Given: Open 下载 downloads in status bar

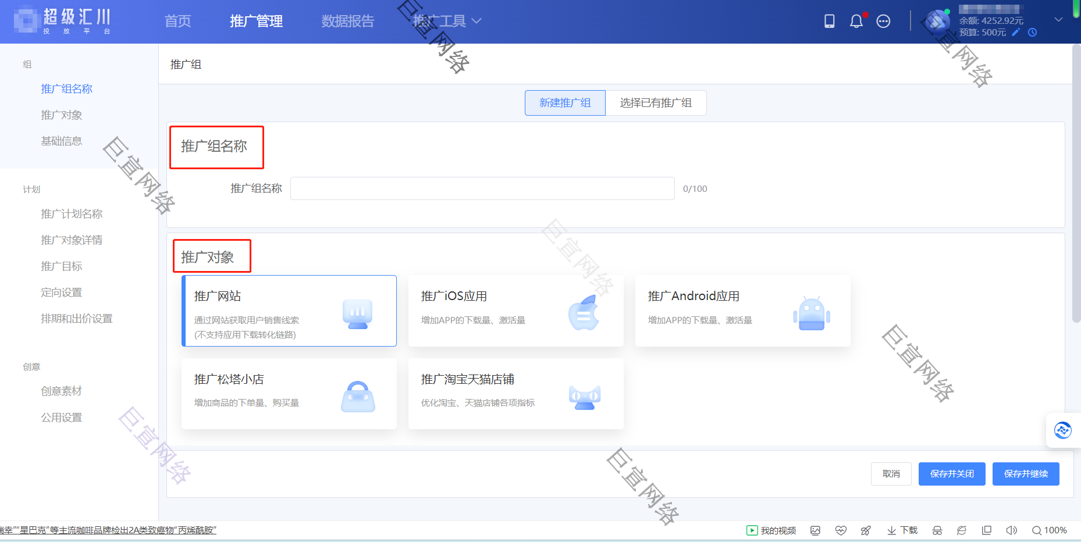Looking at the screenshot, I should point(902,530).
